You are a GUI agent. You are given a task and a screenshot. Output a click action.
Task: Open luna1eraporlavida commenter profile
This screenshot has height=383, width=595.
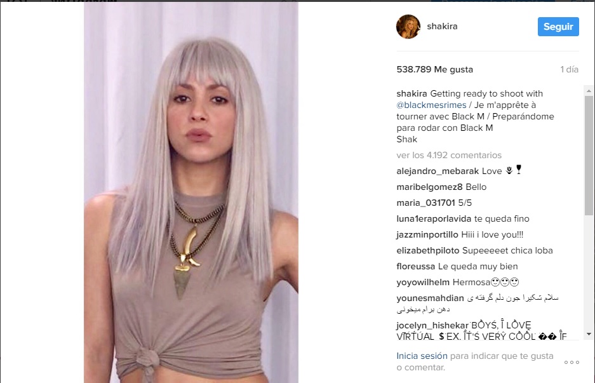click(x=434, y=219)
